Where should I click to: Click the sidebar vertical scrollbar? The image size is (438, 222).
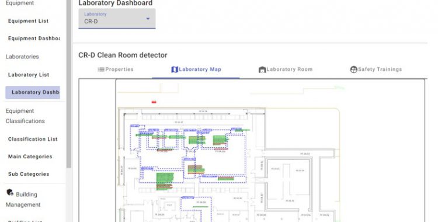[x=69, y=84]
